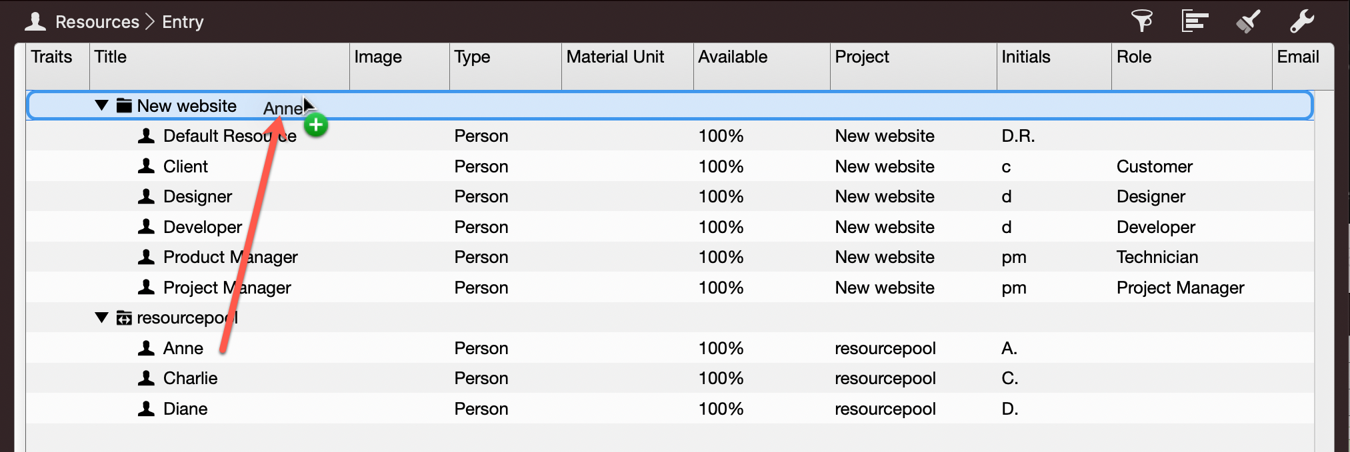Select the Entry breadcrumb view
The image size is (1350, 452).
point(183,22)
